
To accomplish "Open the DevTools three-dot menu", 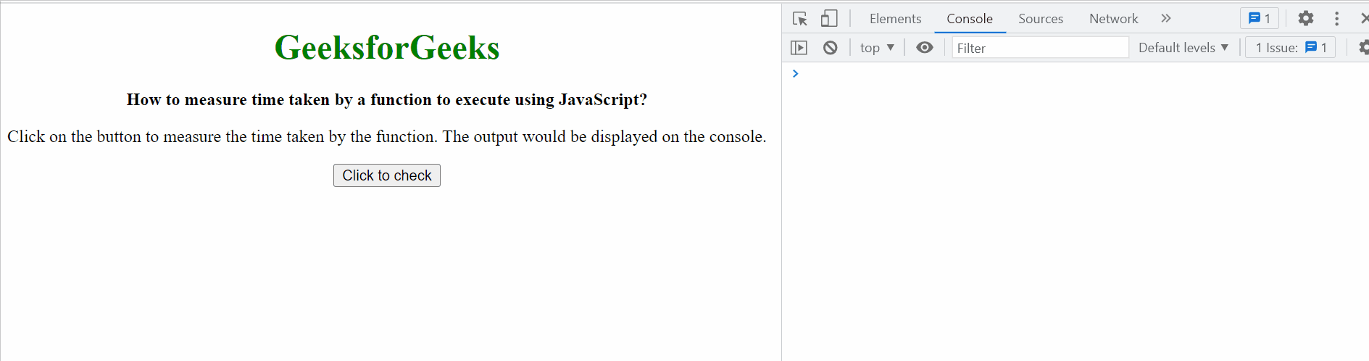I will click(x=1337, y=19).
